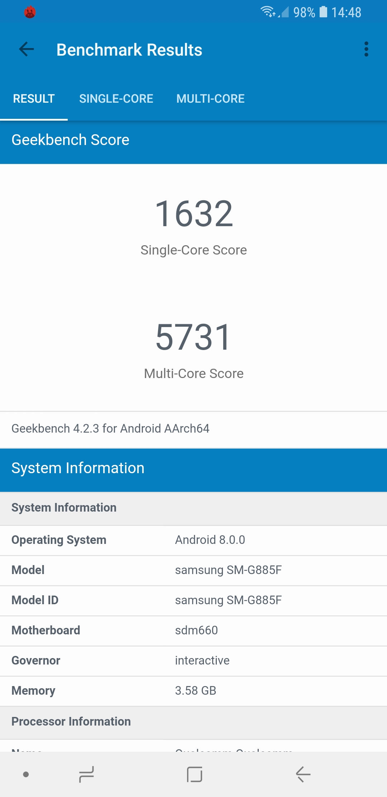Tap the Android home navigation button
Screen dimensions: 387x797
[x=195, y=774]
